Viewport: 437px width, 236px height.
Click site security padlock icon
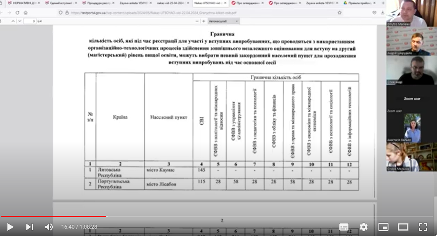point(67,13)
